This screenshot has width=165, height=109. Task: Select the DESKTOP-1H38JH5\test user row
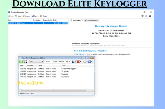[38, 23]
